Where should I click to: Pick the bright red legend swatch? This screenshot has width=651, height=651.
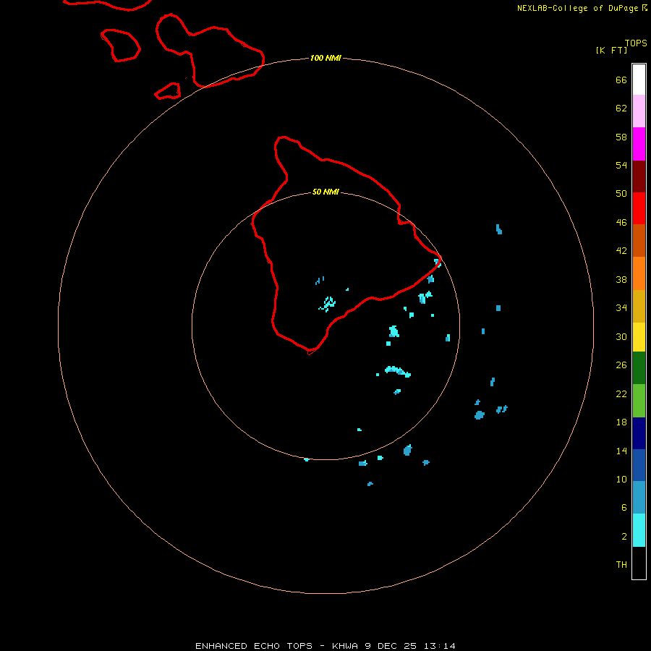pyautogui.click(x=639, y=208)
